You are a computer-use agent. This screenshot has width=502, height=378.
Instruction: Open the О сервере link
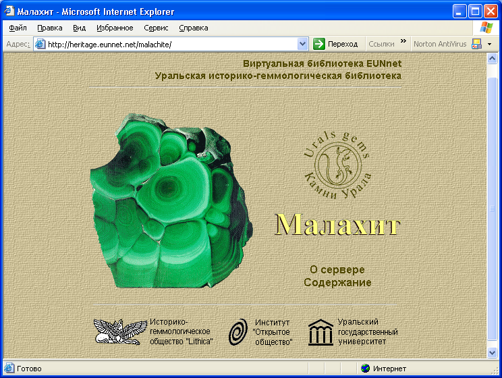[x=337, y=270]
